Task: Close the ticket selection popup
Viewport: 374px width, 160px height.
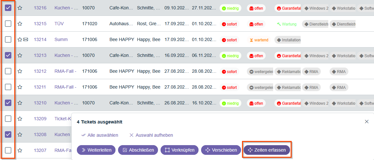Action: [367, 122]
